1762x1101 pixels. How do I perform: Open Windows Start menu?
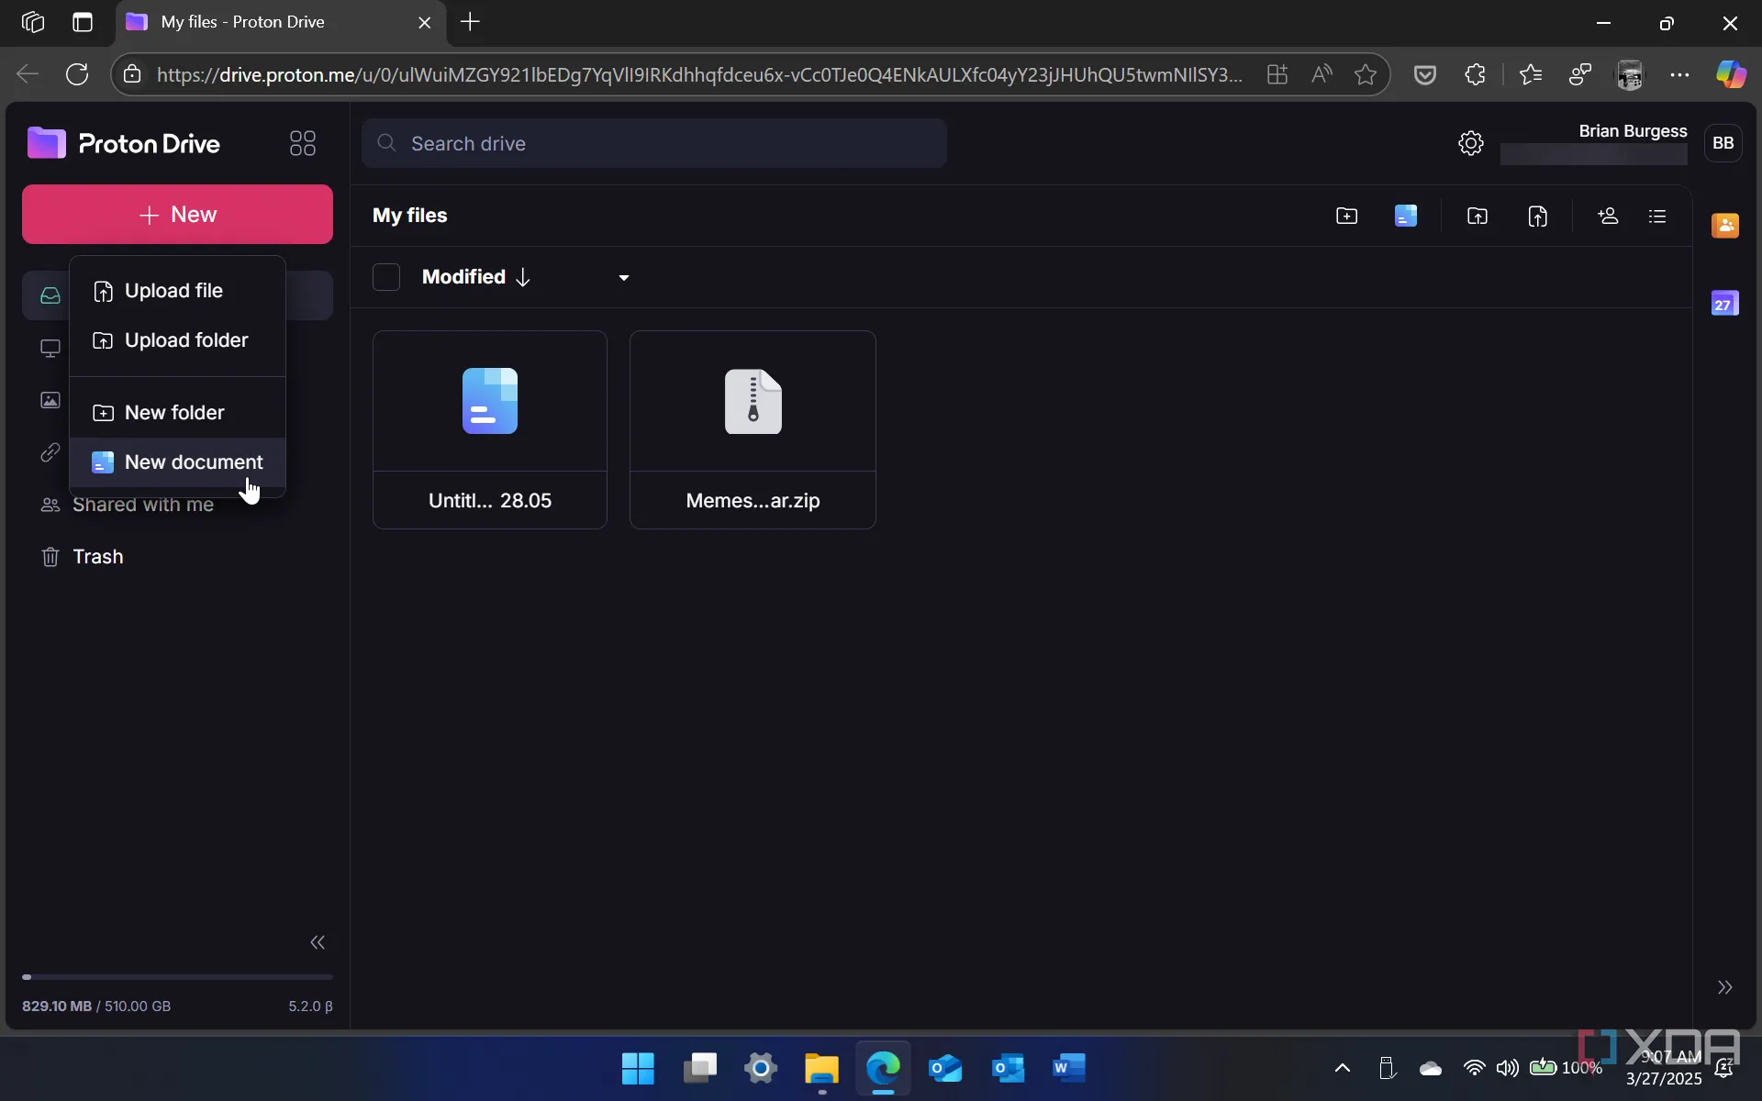[x=638, y=1068]
